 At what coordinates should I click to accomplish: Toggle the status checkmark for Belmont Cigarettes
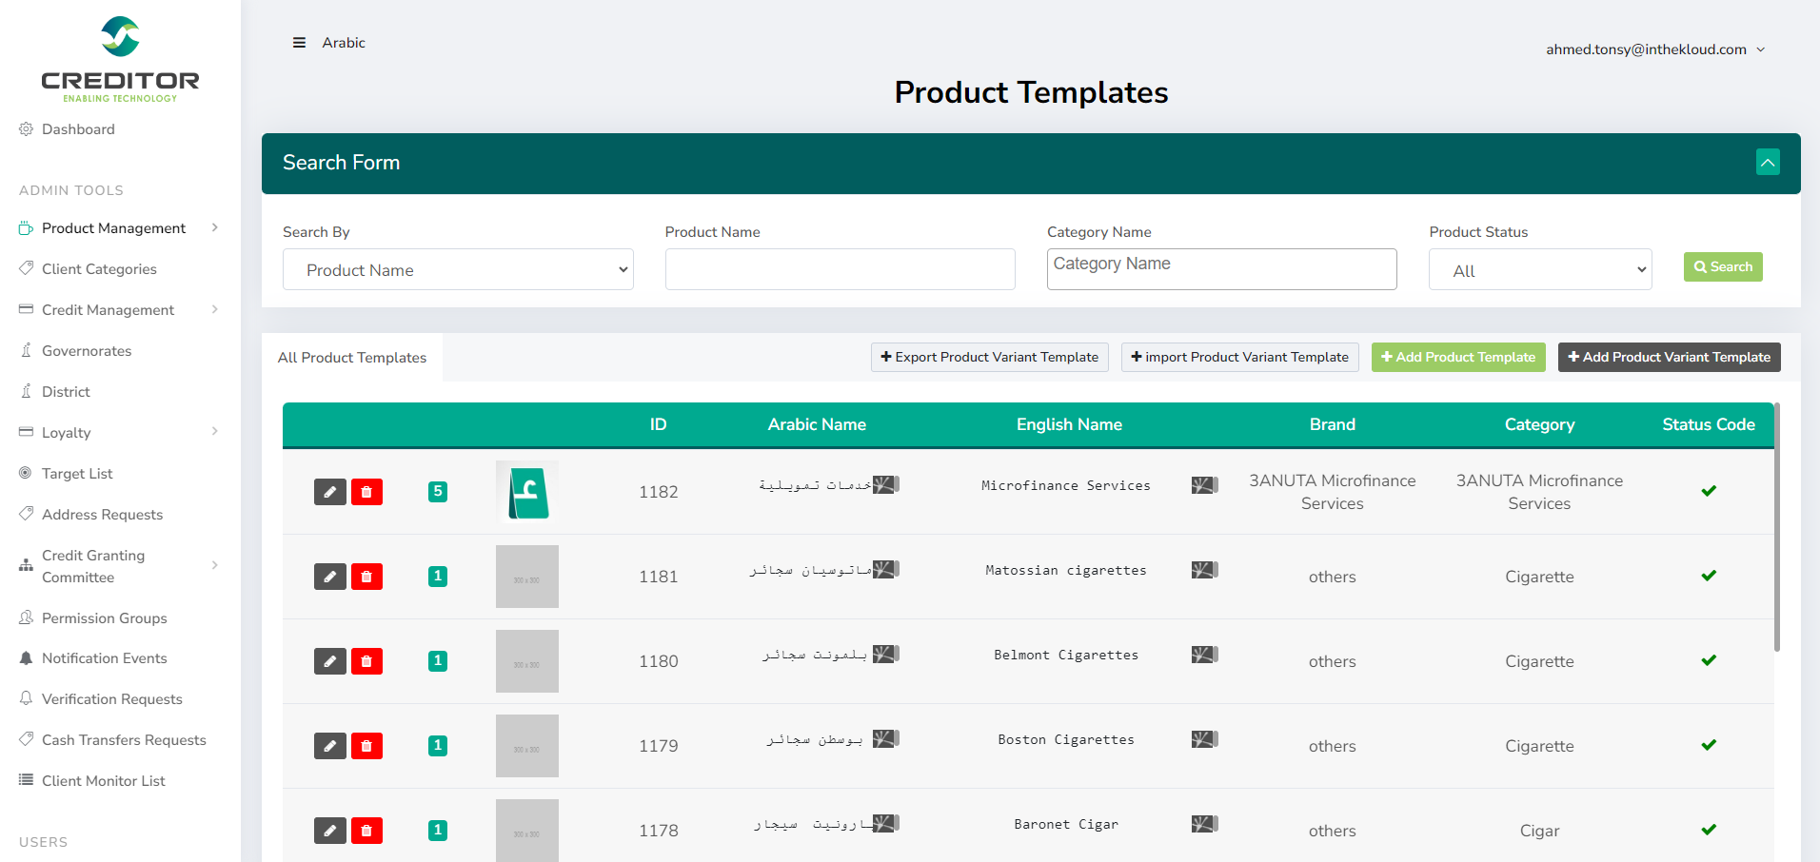(1709, 660)
